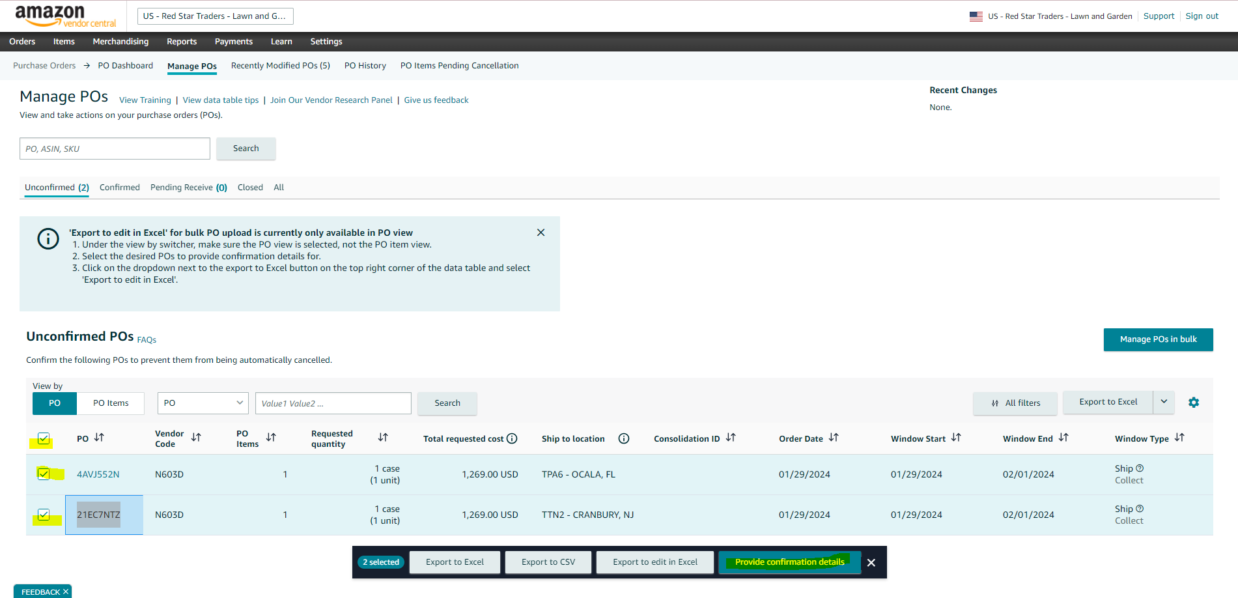Click the Sign out link
1238x598 pixels.
[1202, 16]
